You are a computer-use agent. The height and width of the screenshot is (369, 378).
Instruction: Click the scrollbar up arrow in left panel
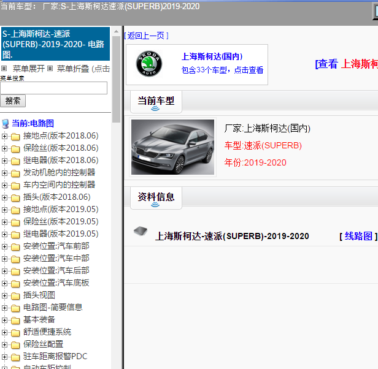[116, 31]
